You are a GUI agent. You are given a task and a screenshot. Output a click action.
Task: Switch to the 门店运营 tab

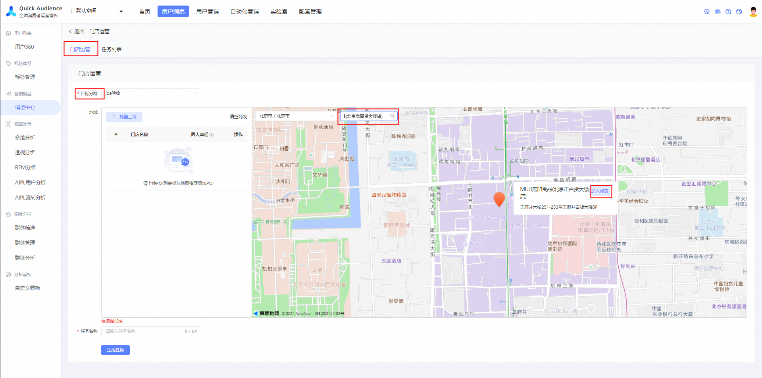[x=81, y=49]
